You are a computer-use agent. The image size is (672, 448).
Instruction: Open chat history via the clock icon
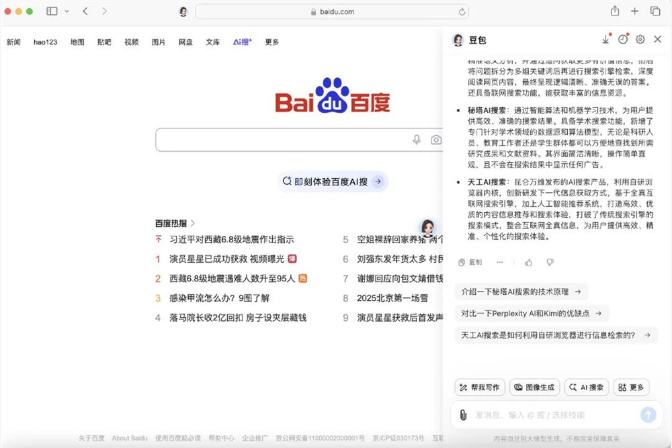click(623, 40)
